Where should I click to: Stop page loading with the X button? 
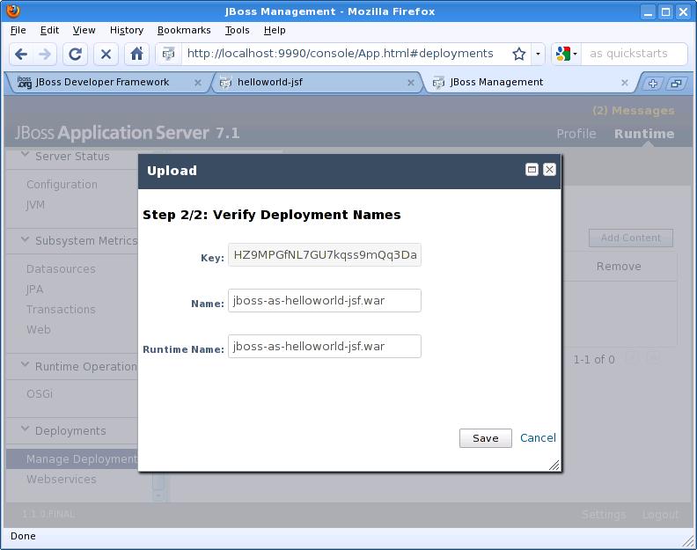(x=106, y=55)
